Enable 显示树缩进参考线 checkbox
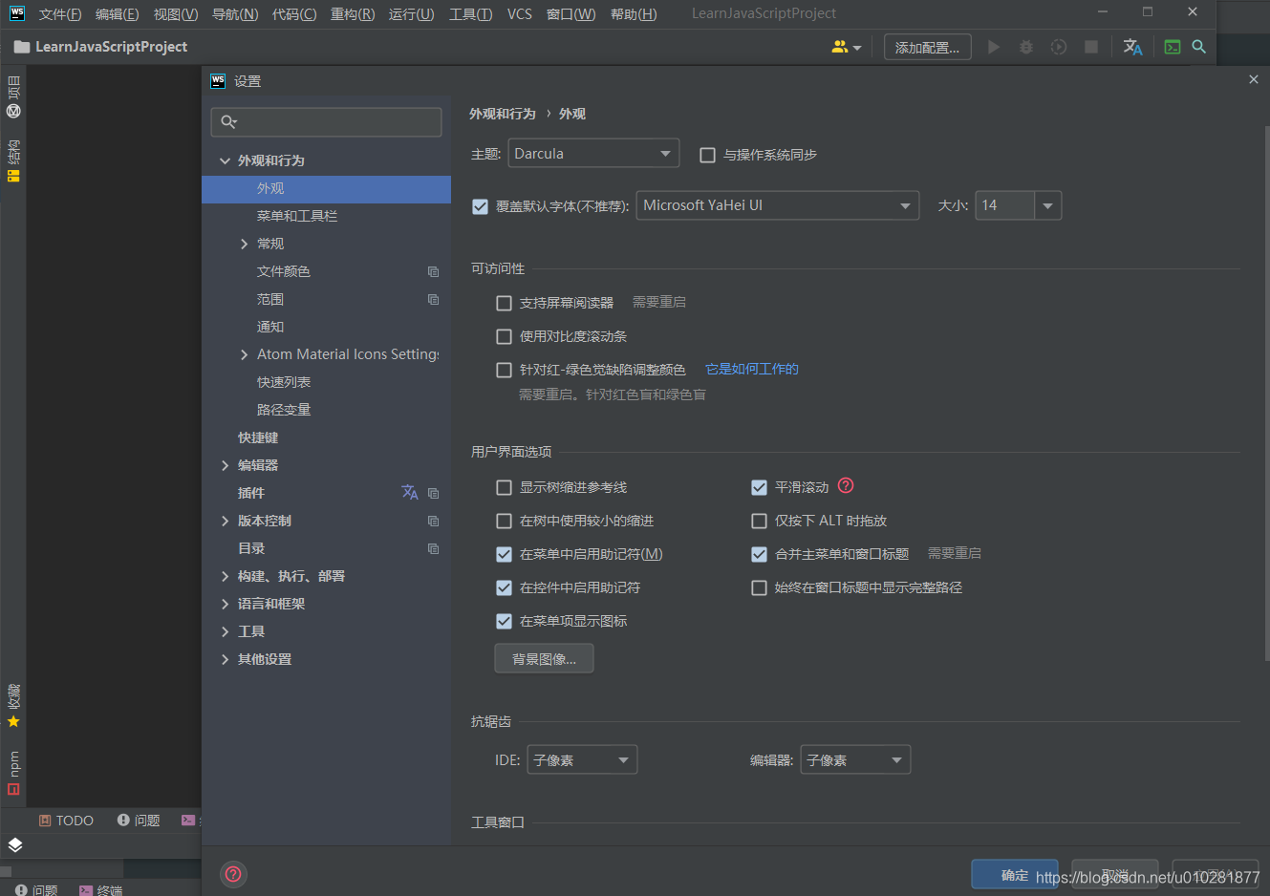Screen dimensions: 1270x896 (x=505, y=487)
